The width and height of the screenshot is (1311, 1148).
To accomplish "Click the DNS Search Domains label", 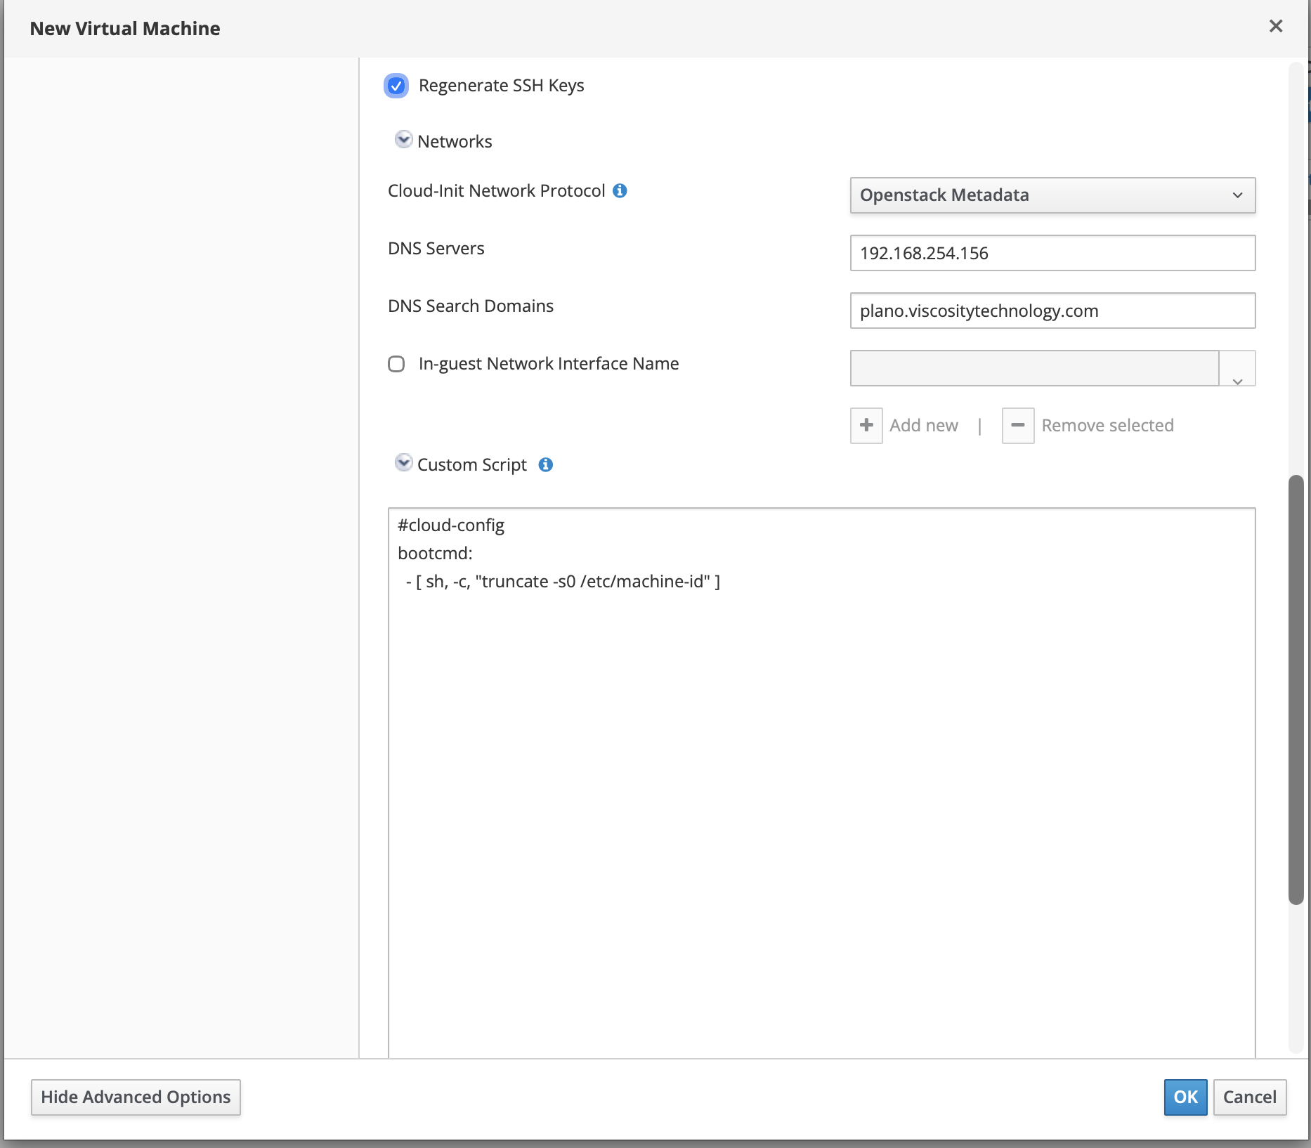I will click(x=471, y=306).
